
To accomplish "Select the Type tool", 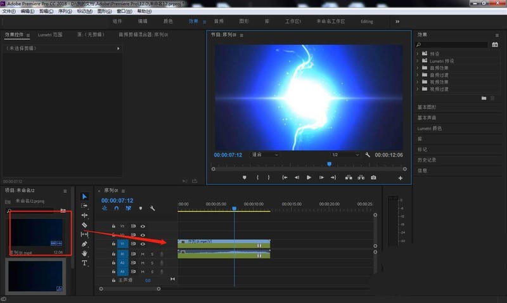I will click(84, 262).
